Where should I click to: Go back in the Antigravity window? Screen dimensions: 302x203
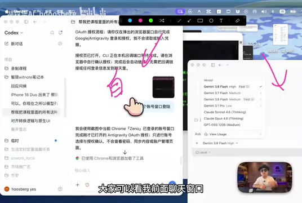(x=220, y=65)
